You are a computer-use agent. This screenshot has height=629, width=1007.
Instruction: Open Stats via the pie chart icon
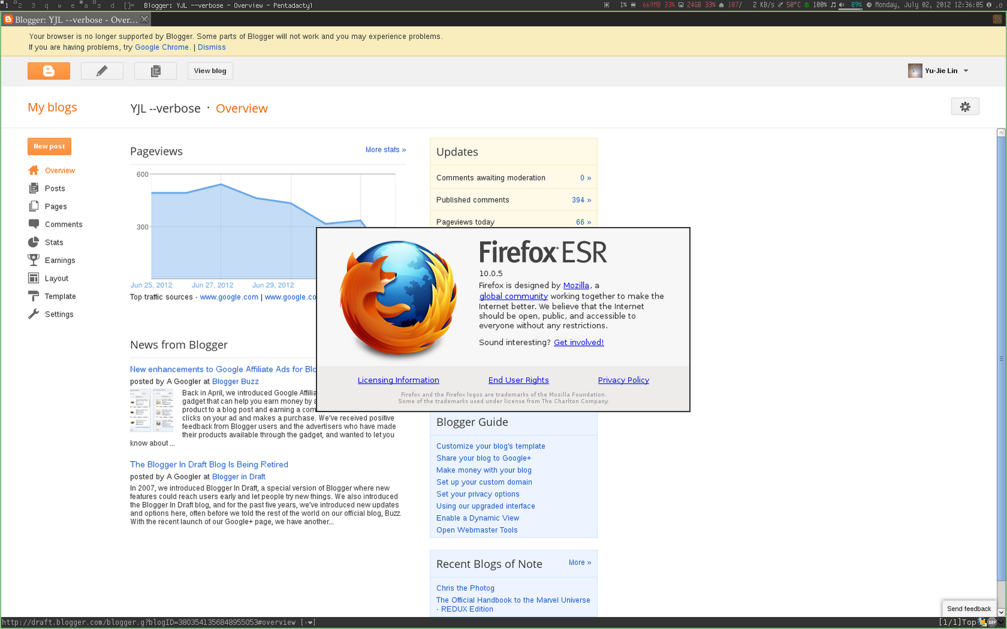click(34, 242)
